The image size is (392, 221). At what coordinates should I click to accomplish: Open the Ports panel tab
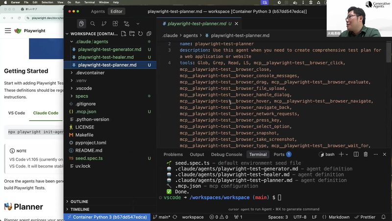282,154
